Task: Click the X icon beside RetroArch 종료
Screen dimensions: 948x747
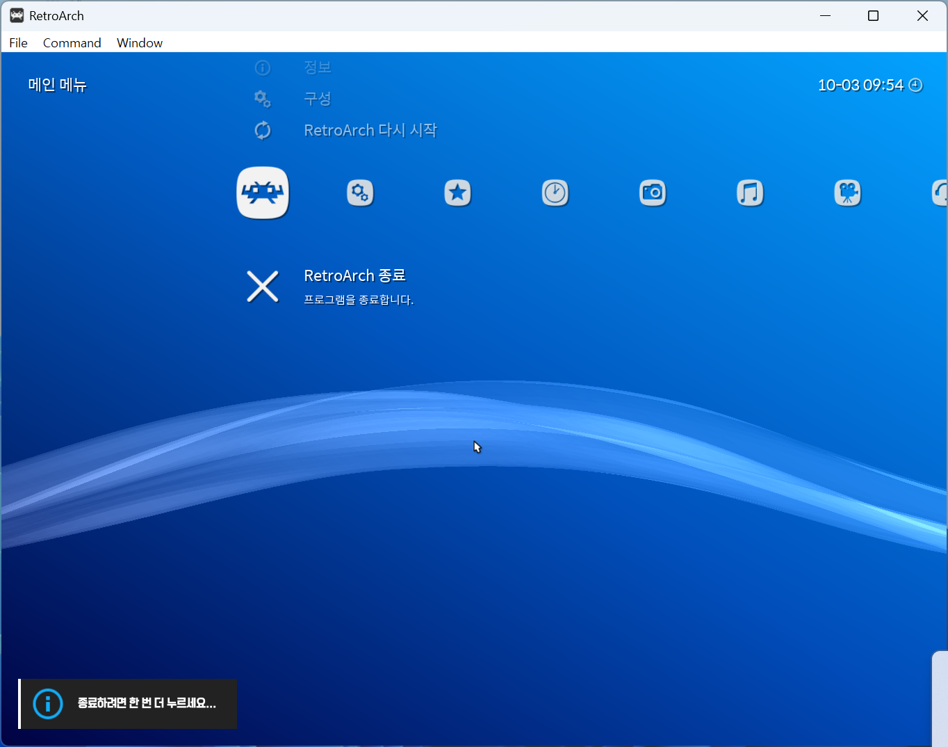Action: 263,287
